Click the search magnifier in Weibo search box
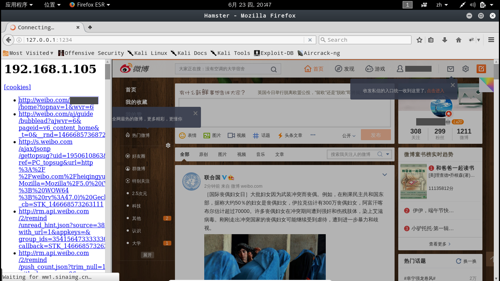This screenshot has width=500, height=281. (x=273, y=69)
